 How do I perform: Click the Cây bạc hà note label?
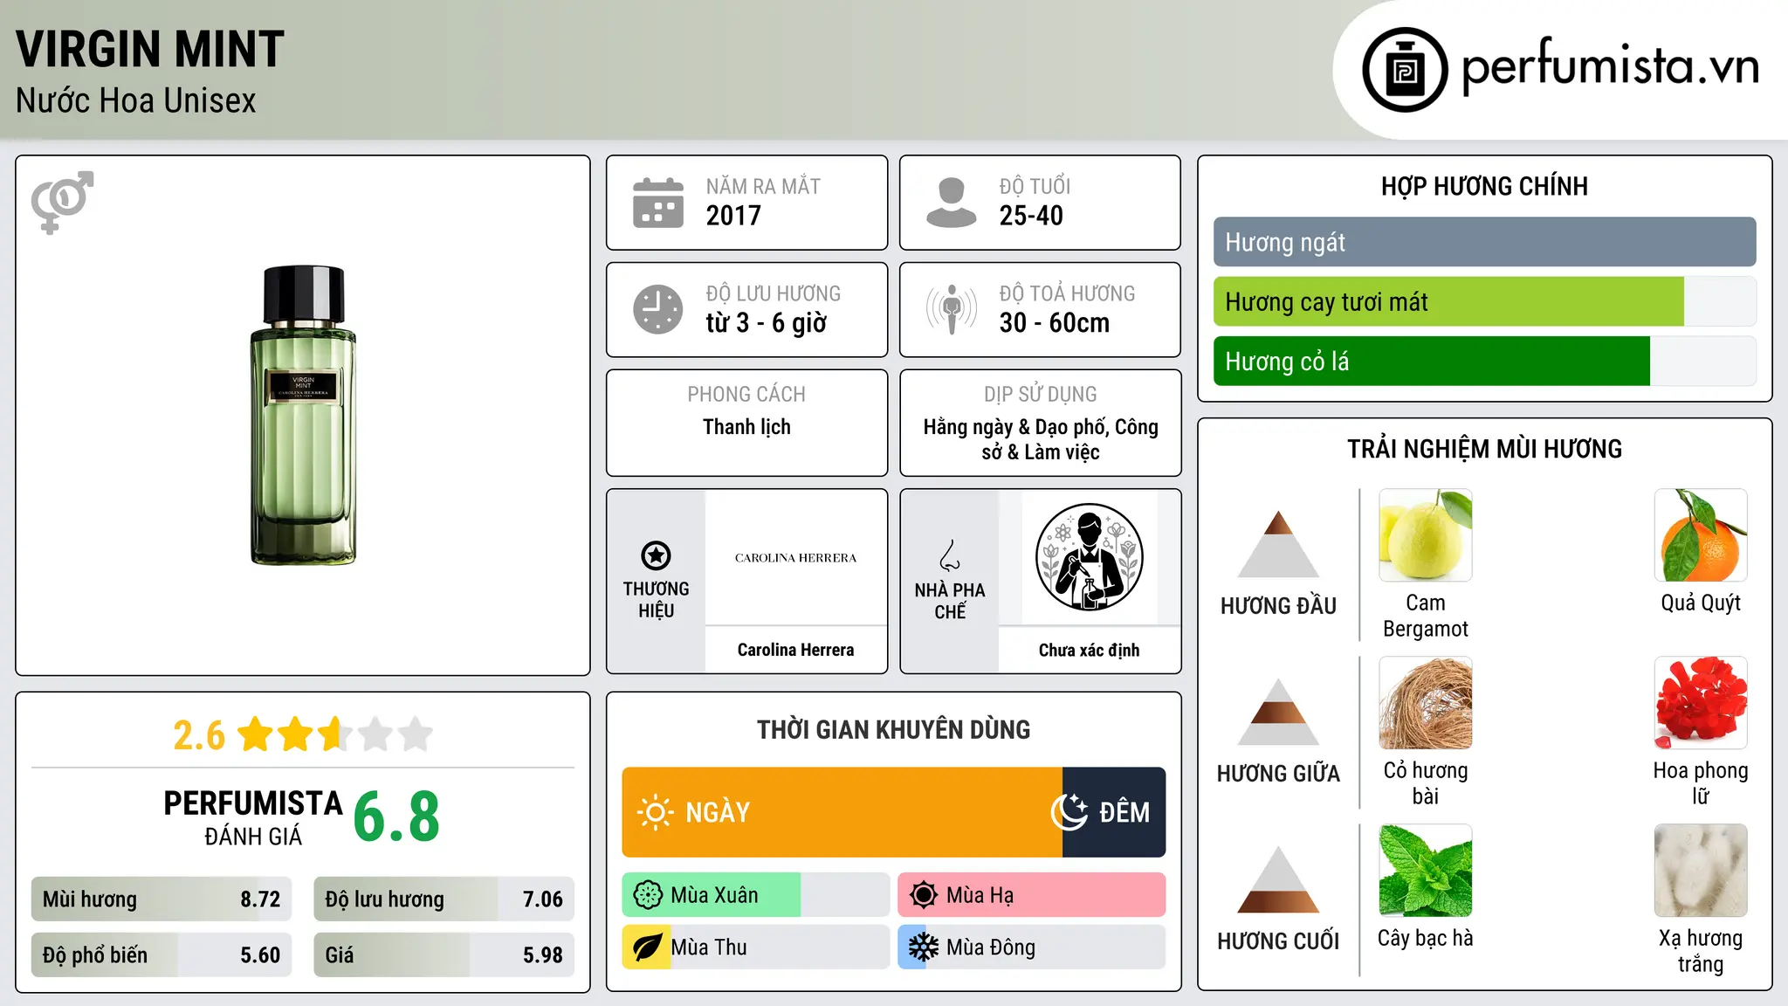1426,939
